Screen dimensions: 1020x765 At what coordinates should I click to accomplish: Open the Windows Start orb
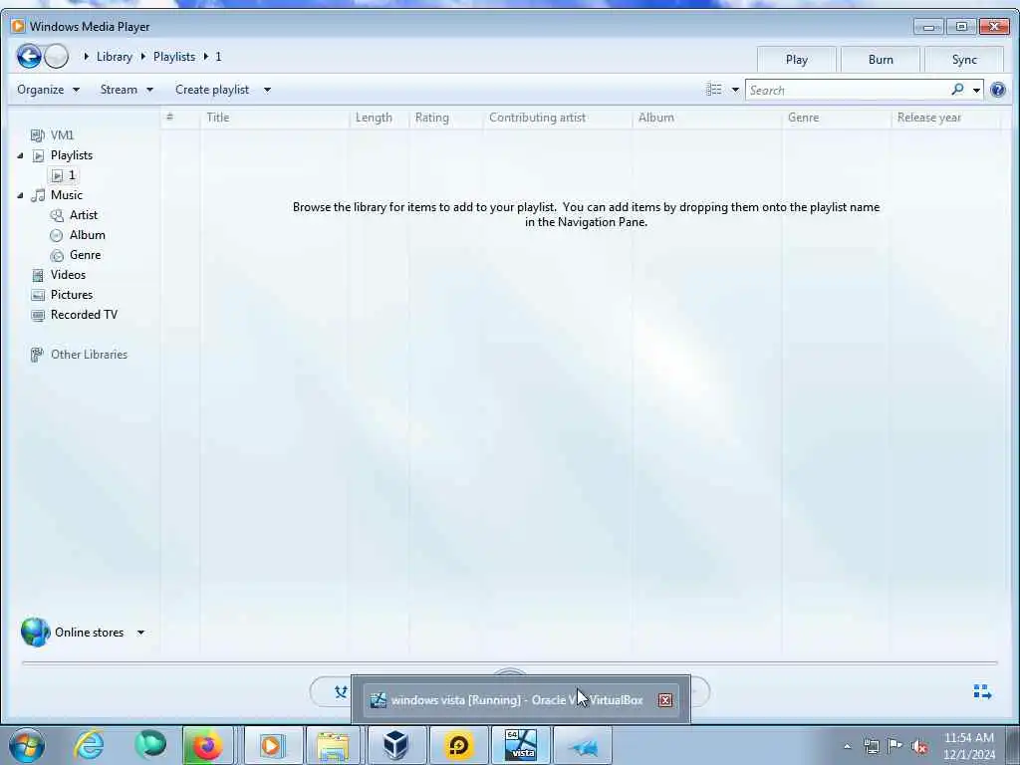[x=27, y=745]
